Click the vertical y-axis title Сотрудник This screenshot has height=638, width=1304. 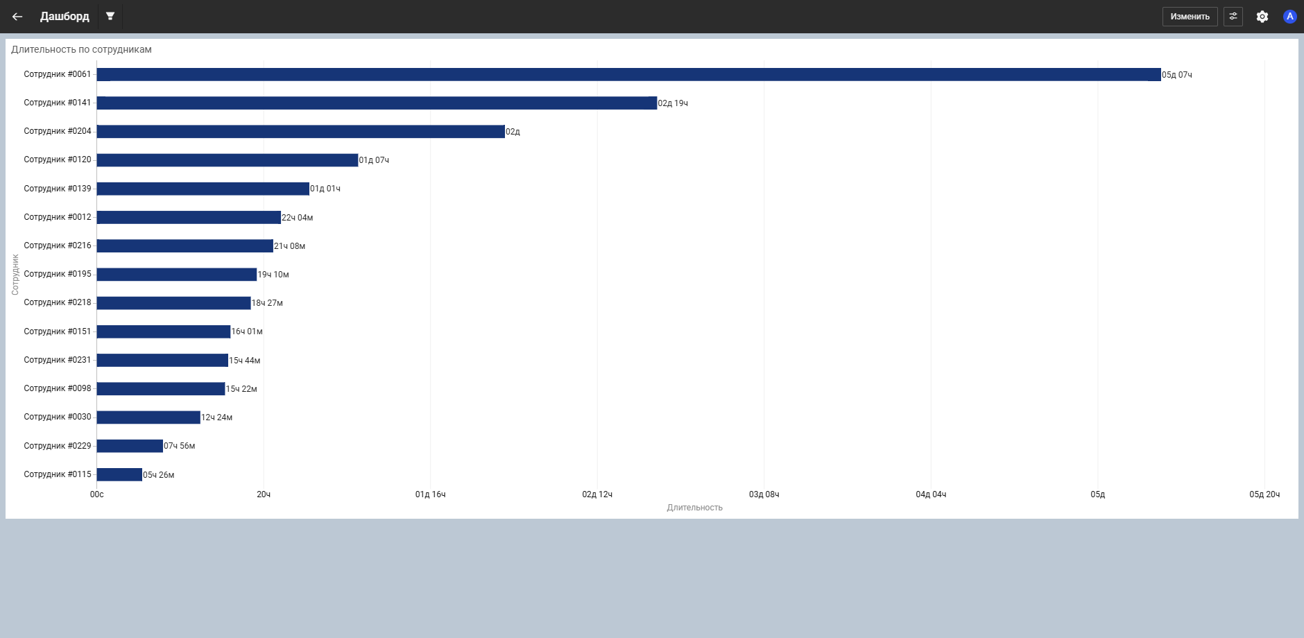pyautogui.click(x=15, y=275)
